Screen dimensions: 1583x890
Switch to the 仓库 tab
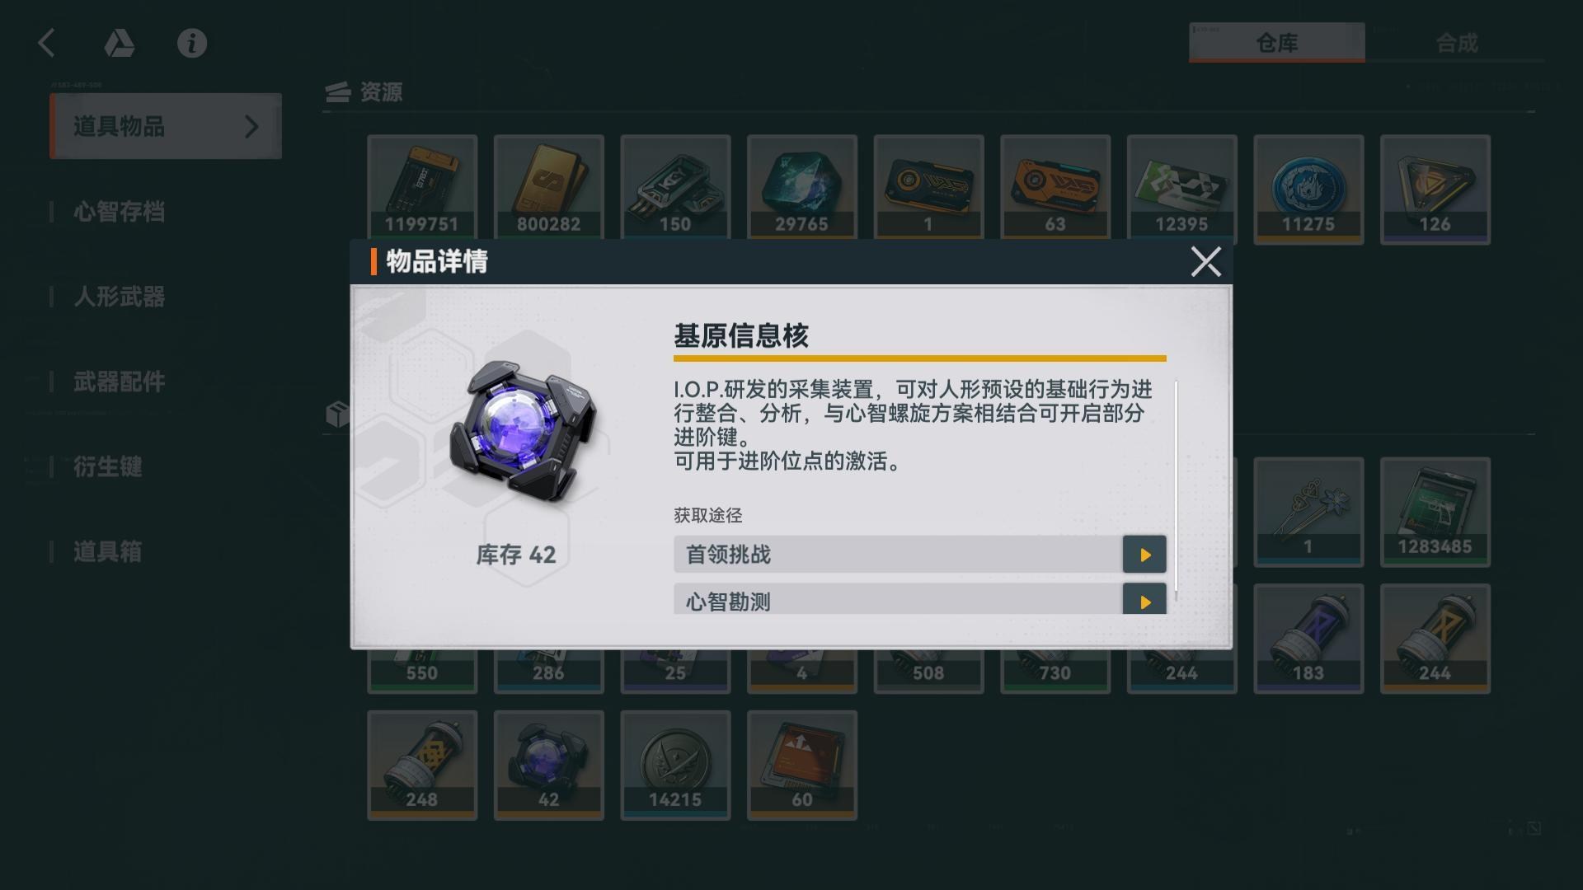tap(1276, 43)
